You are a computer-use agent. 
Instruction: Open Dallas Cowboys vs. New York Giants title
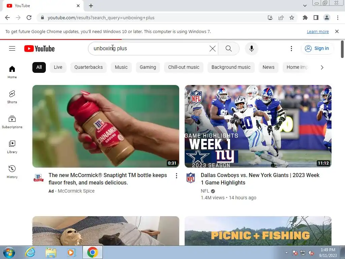click(x=260, y=179)
